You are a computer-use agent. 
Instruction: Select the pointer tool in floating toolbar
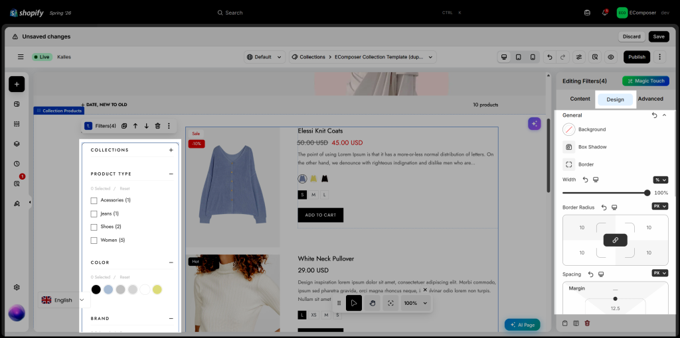pos(354,303)
